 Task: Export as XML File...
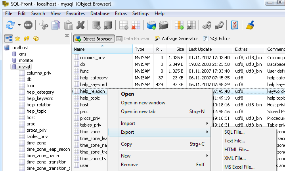235,158
